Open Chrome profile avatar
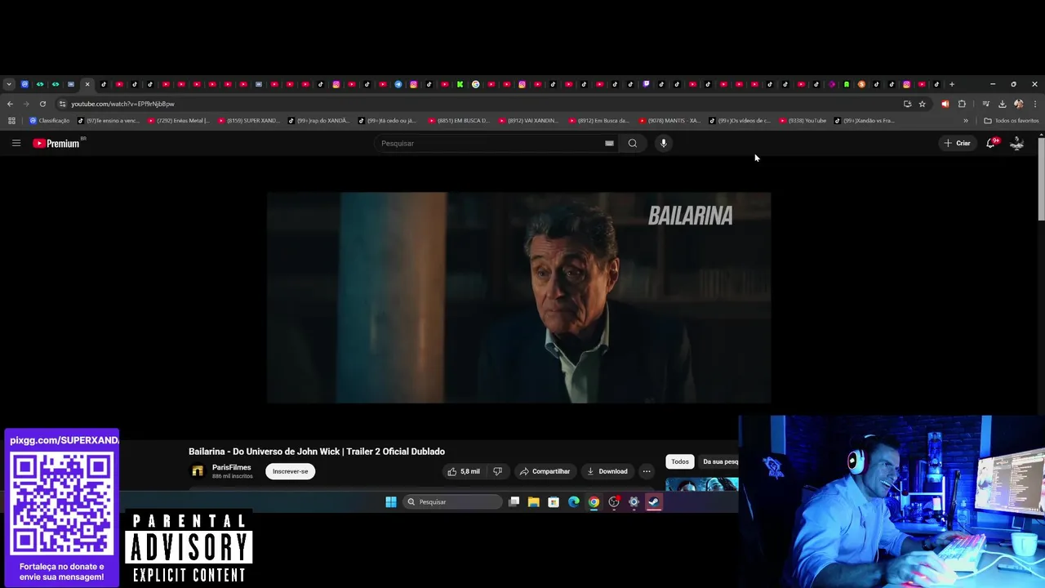1045x588 pixels. click(1018, 104)
